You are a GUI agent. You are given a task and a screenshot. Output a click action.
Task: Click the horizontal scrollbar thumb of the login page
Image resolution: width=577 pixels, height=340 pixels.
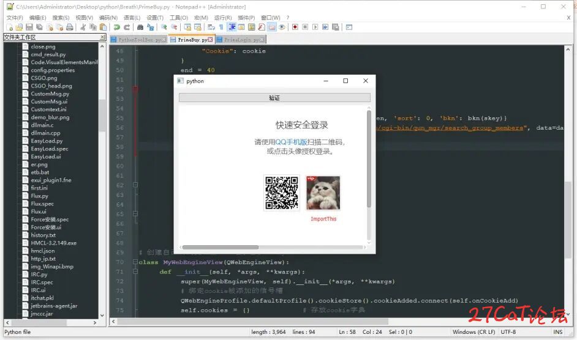click(x=221, y=248)
